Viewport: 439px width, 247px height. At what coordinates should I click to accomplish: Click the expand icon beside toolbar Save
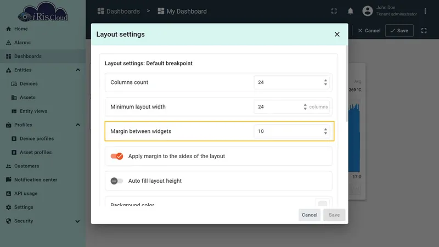[424, 31]
